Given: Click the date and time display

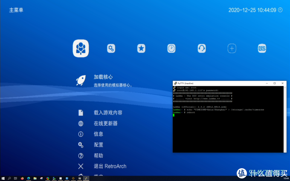Looking at the screenshot, I should (x=252, y=10).
